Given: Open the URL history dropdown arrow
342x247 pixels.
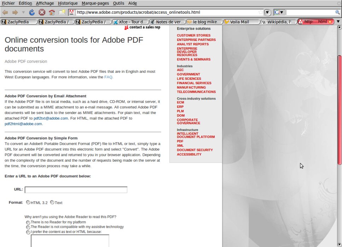Looking at the screenshot, I should pyautogui.click(x=268, y=12).
